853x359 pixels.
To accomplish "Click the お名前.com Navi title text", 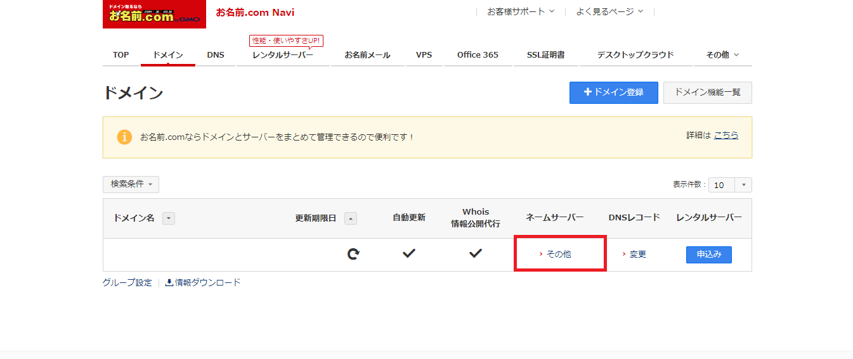I will coord(255,13).
